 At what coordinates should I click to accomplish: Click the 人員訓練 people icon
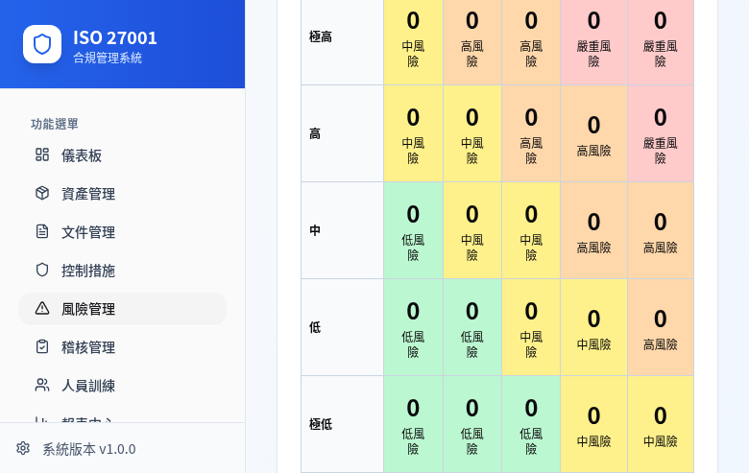click(42, 385)
